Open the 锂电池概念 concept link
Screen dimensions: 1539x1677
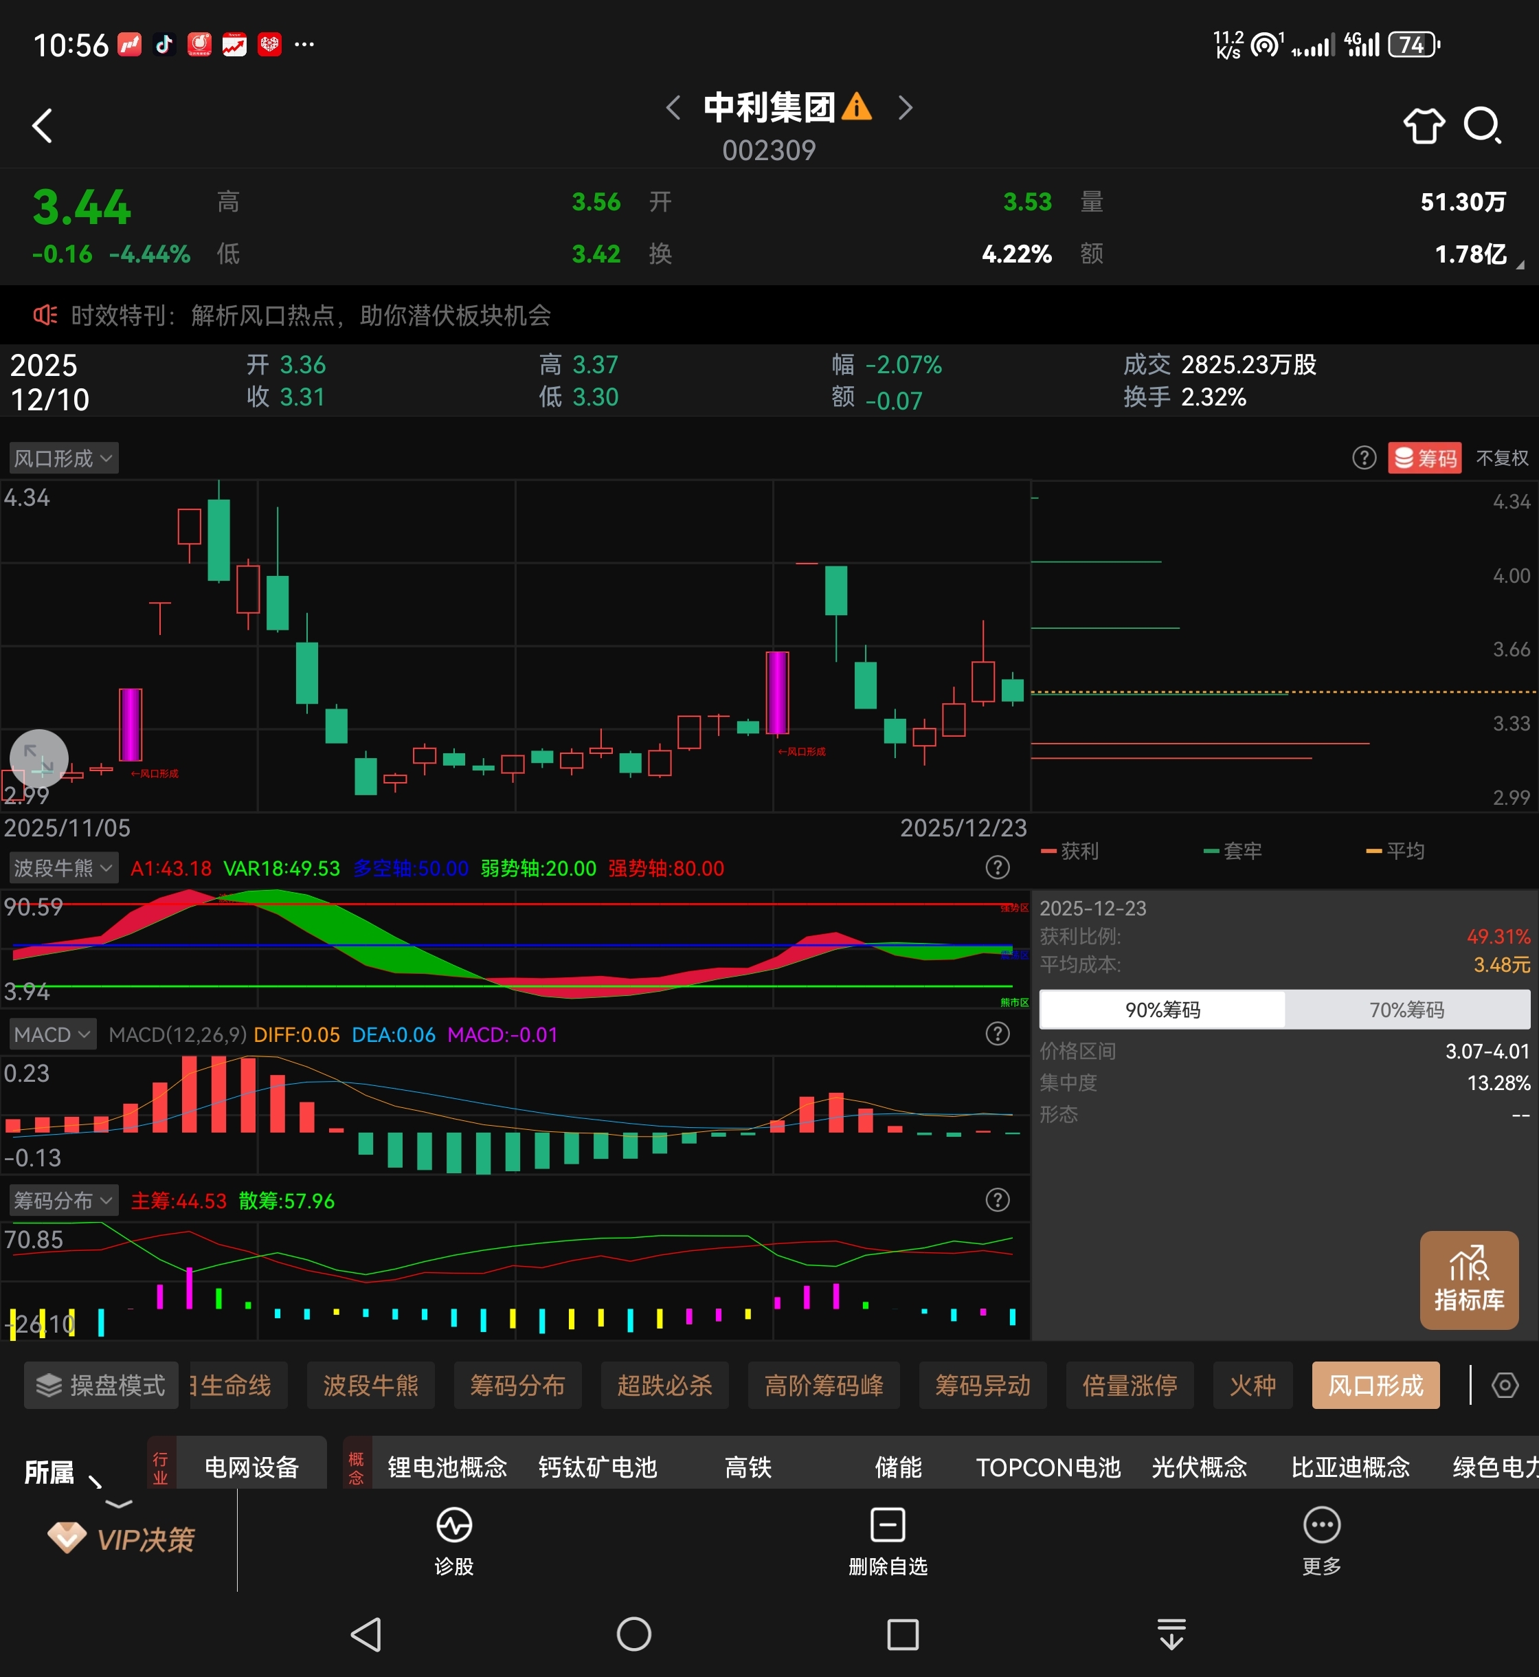[447, 1467]
